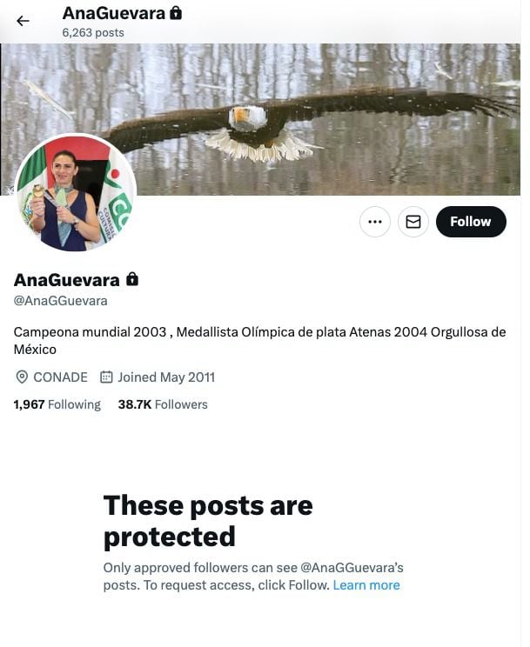Open the three-dot more options menu
530x647 pixels.
pyautogui.click(x=375, y=222)
